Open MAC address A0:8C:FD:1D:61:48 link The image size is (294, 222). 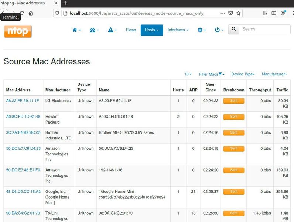click(23, 117)
